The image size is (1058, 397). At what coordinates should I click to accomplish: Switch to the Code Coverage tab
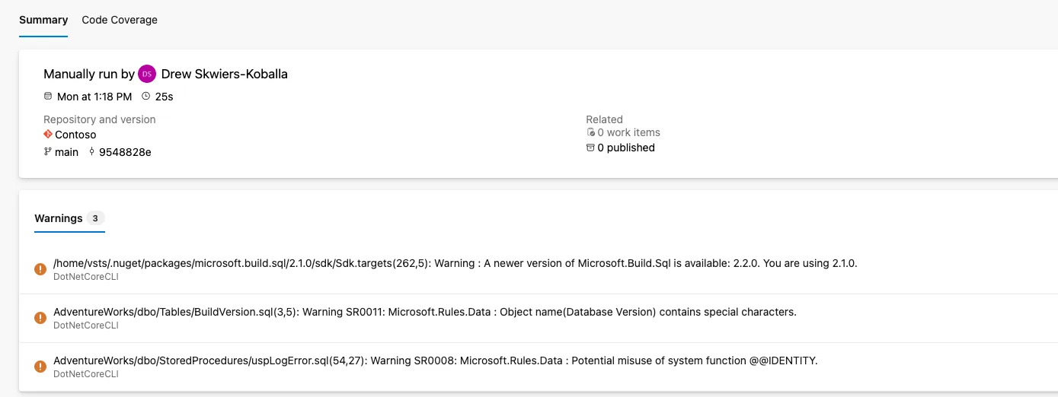click(x=120, y=20)
